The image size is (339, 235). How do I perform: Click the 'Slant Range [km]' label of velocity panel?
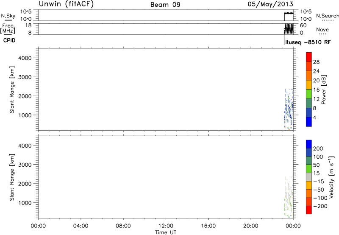[12, 177]
